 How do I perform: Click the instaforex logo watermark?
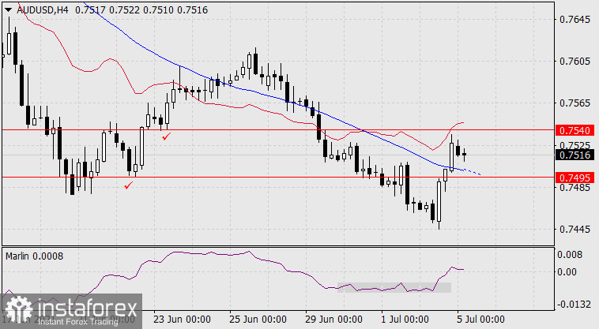71,309
